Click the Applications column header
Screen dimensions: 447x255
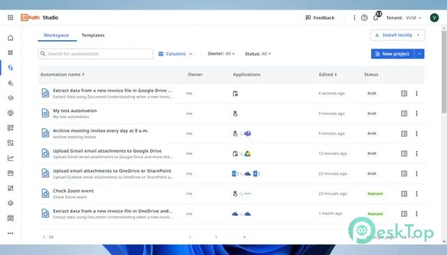(x=246, y=75)
